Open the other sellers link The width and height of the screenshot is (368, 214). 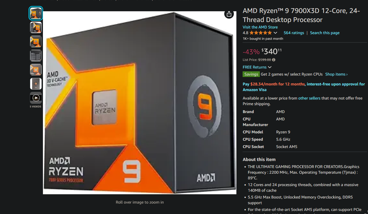tap(309, 98)
